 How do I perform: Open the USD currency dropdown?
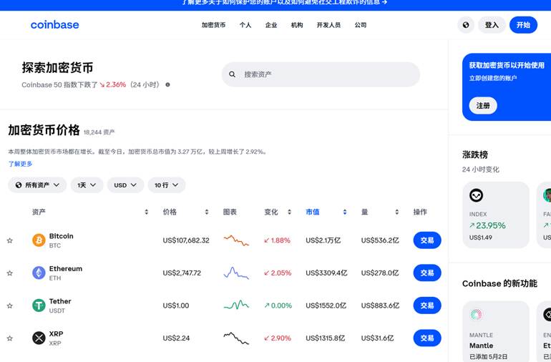click(125, 185)
